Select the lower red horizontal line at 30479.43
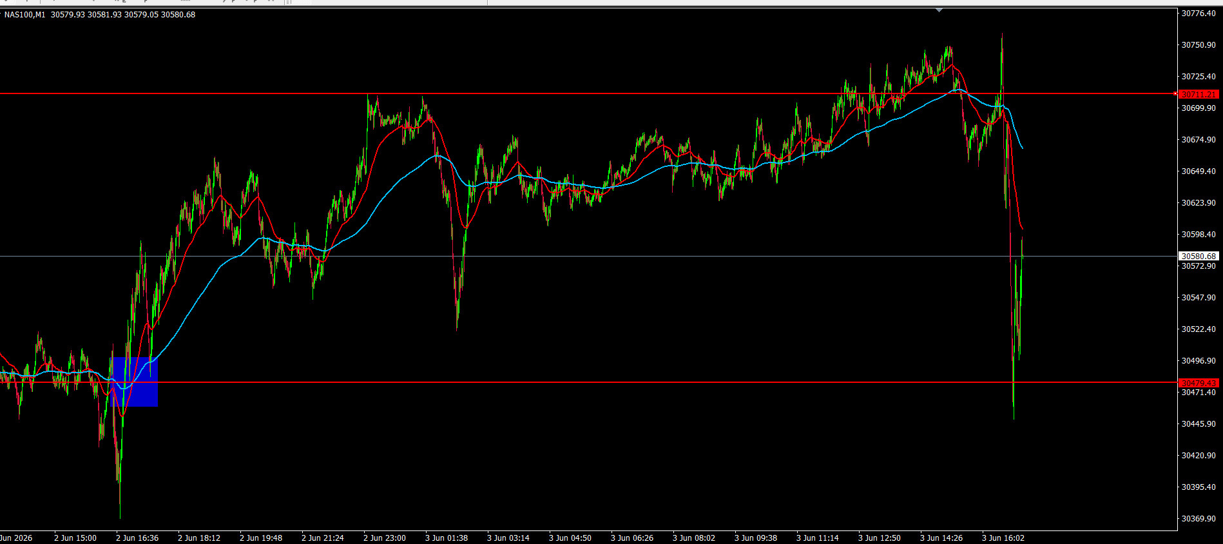Image resolution: width=1223 pixels, height=544 pixels. tap(586, 382)
